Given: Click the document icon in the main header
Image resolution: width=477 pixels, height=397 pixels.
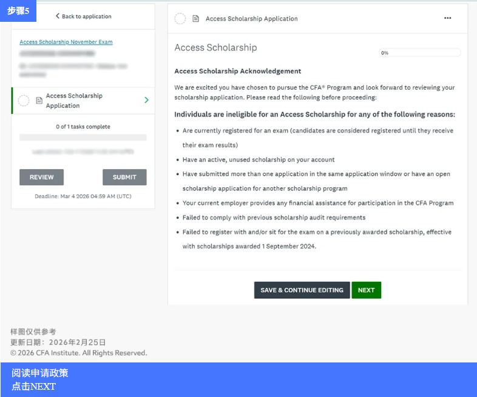Looking at the screenshot, I should (195, 19).
